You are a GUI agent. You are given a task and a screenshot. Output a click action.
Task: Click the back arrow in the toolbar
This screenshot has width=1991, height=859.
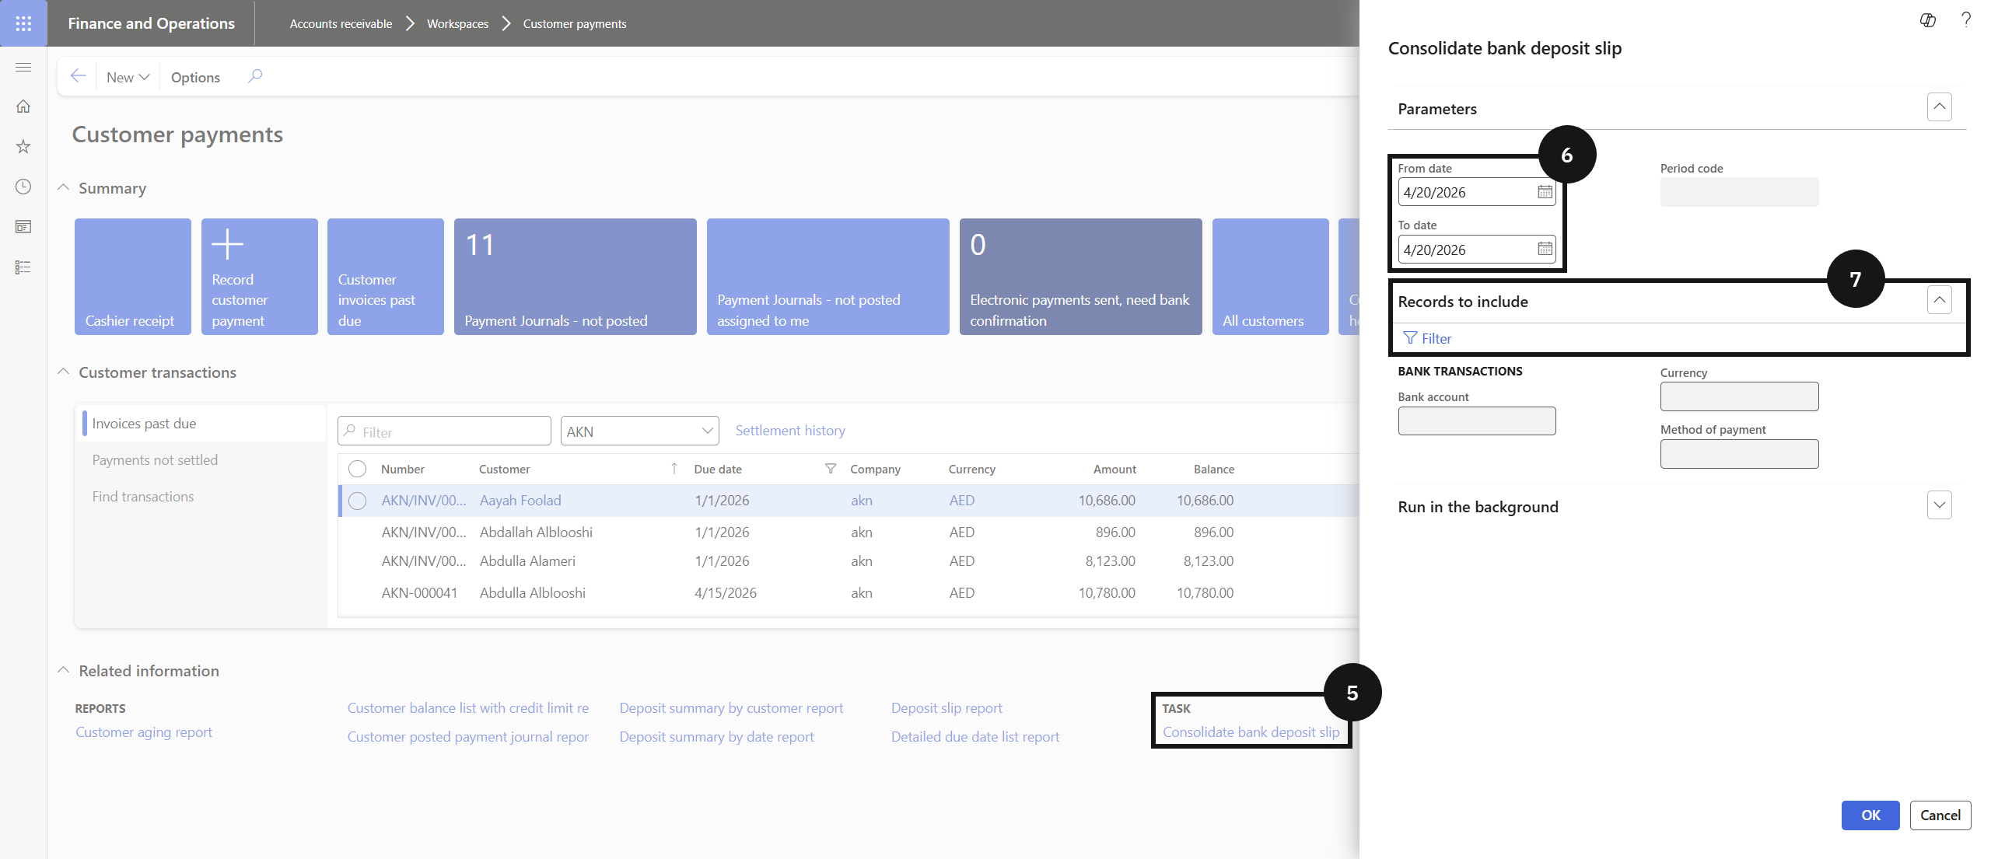pos(78,76)
